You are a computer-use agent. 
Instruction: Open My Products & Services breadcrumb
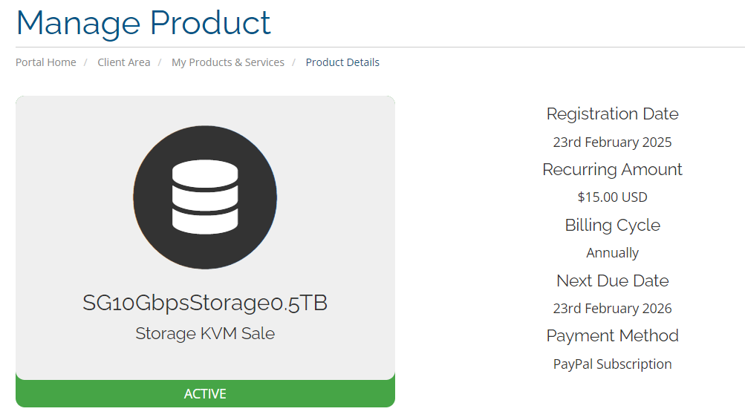pos(228,62)
